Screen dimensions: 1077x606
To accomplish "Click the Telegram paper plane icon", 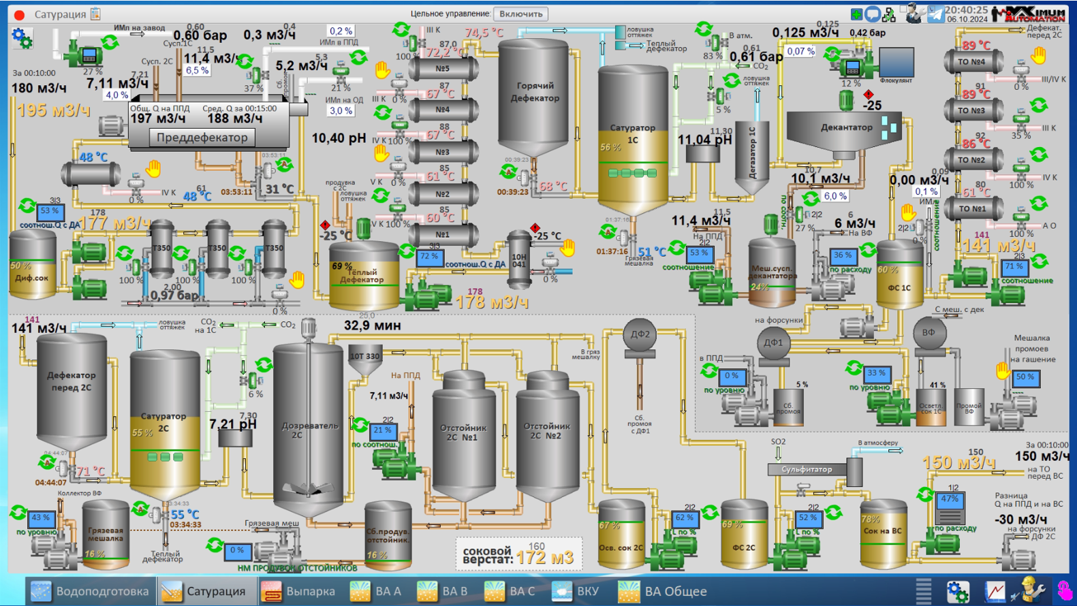I will click(x=935, y=14).
